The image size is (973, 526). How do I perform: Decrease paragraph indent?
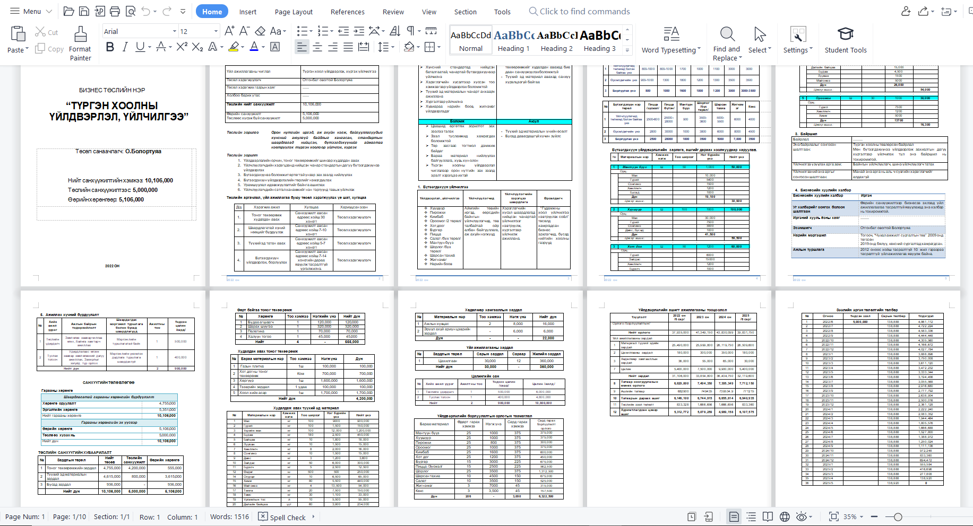343,31
